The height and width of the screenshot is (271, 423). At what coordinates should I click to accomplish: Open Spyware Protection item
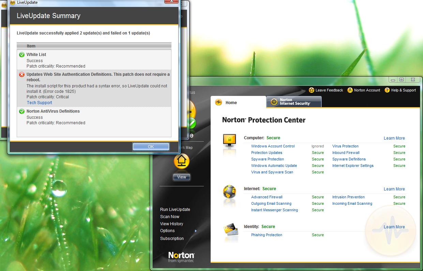268,159
